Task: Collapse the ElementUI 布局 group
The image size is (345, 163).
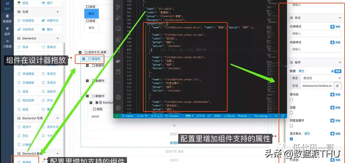Action: [x=58, y=118]
